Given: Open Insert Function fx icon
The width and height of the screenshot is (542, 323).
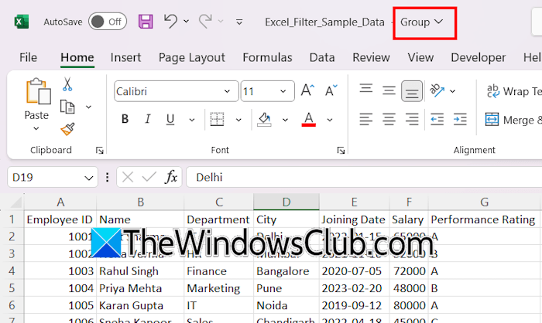Looking at the screenshot, I should click(x=171, y=177).
